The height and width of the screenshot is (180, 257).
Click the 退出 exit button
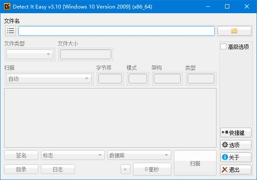click(236, 170)
